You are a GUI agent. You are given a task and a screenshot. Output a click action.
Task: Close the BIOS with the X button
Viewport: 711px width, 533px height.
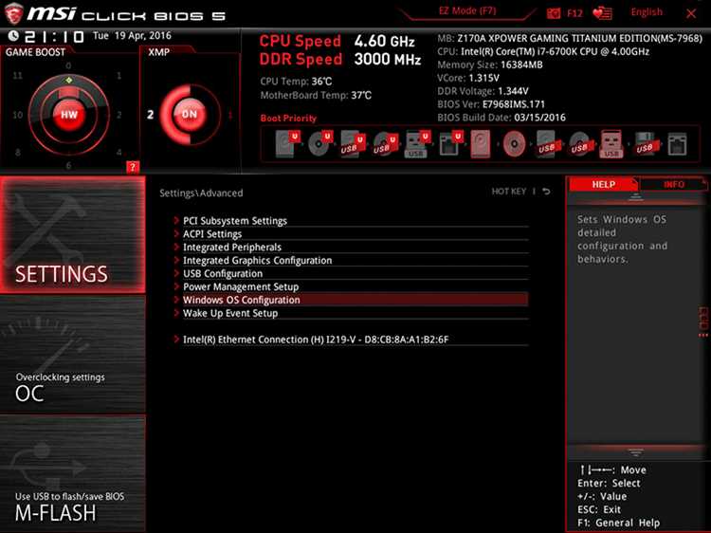(x=690, y=13)
